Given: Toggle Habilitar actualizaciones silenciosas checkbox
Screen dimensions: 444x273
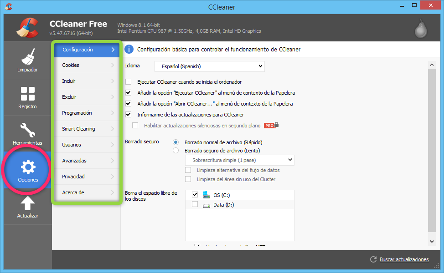Looking at the screenshot, I should pyautogui.click(x=135, y=125).
